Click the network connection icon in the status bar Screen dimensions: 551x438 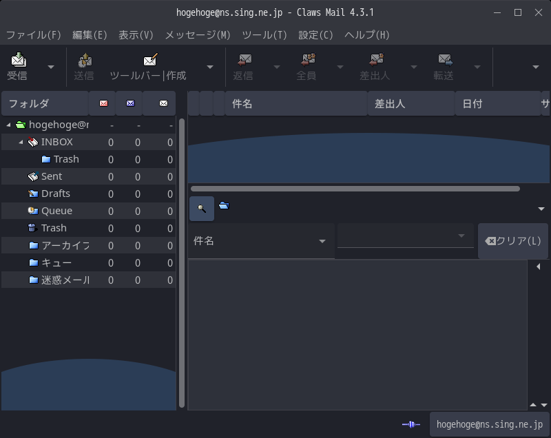(411, 424)
